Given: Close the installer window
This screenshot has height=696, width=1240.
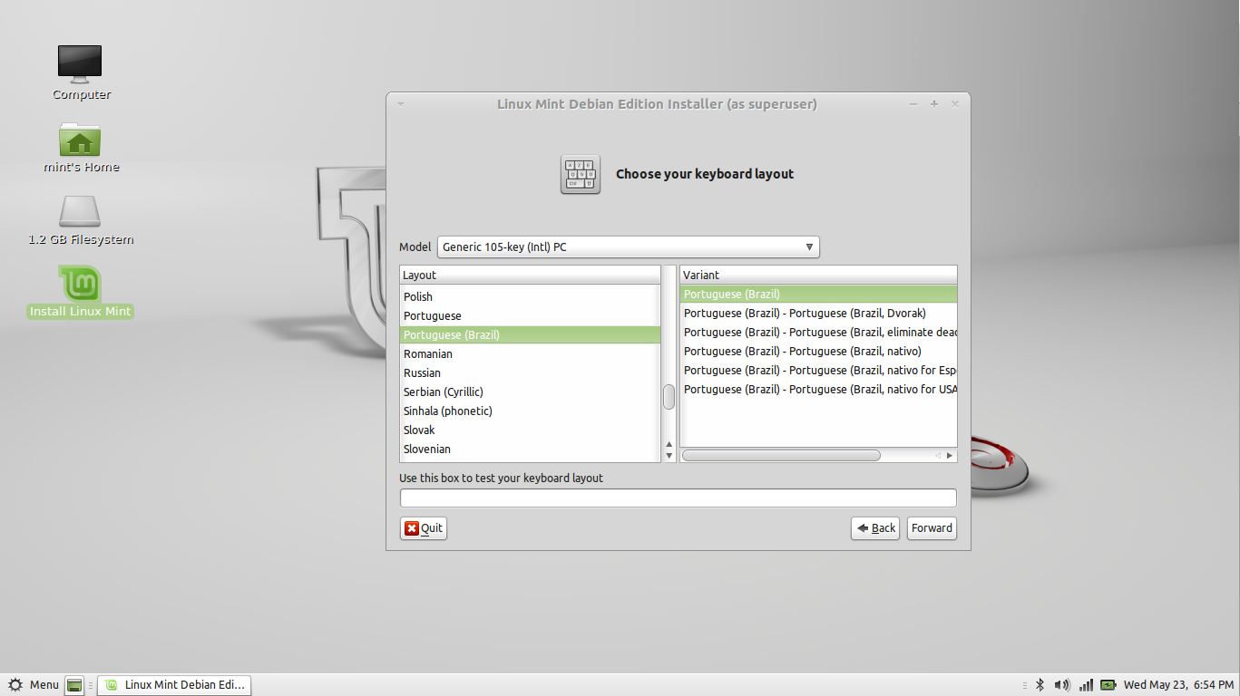Looking at the screenshot, I should tap(955, 104).
